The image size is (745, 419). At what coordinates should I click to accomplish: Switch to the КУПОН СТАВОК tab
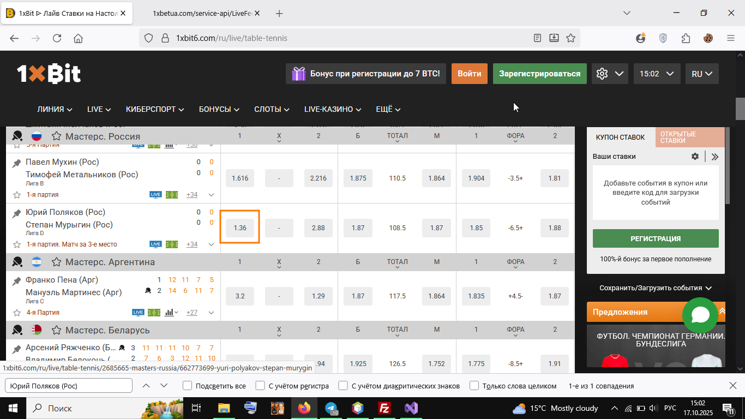[x=621, y=137]
